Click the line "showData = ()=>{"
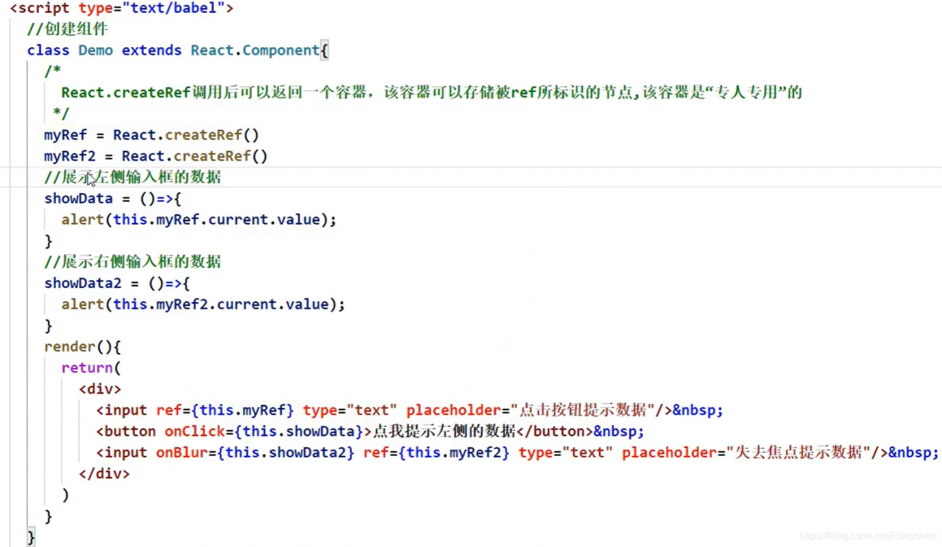 tap(113, 199)
